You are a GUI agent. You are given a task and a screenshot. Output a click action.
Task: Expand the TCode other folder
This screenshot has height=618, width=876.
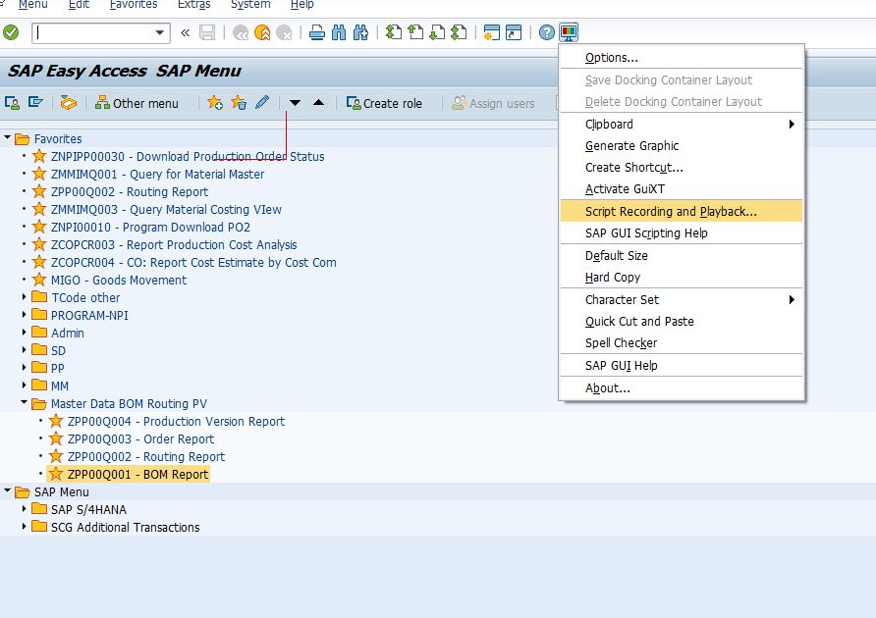pyautogui.click(x=24, y=296)
